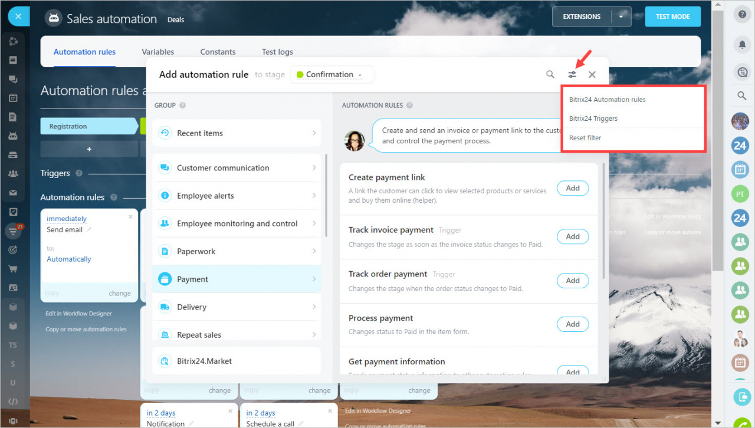Add the Create payment link rule
This screenshot has height=428, width=755.
[x=573, y=188]
